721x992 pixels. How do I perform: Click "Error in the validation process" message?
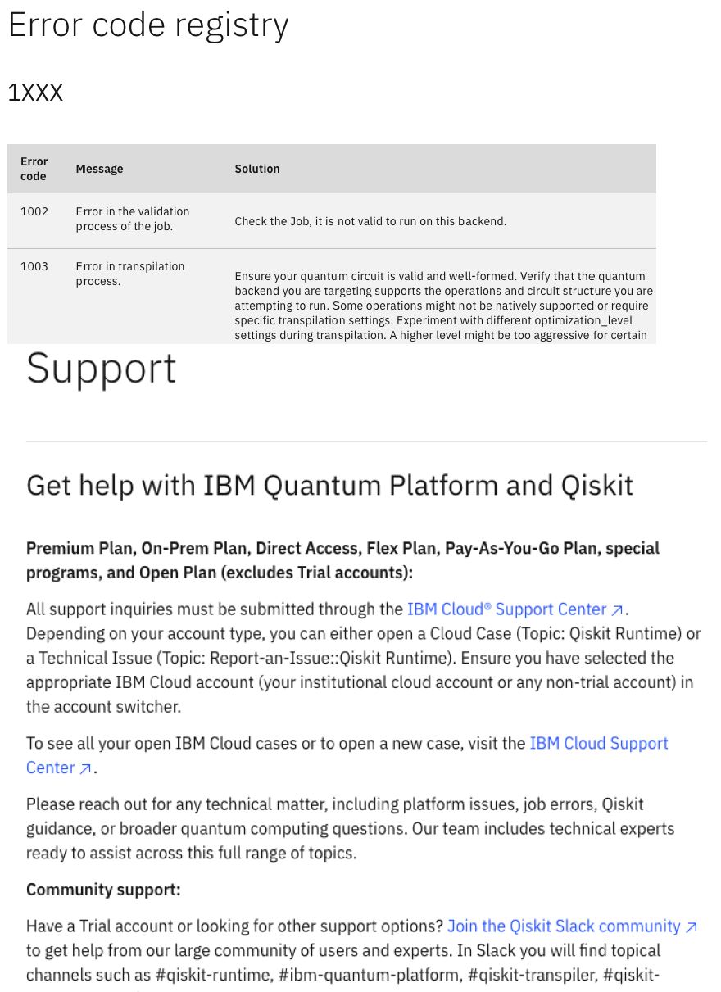coord(132,219)
